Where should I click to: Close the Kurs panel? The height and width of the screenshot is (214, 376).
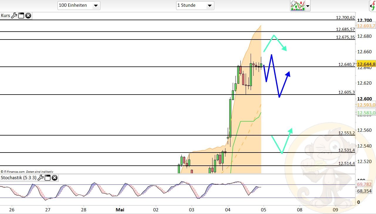coord(28,16)
